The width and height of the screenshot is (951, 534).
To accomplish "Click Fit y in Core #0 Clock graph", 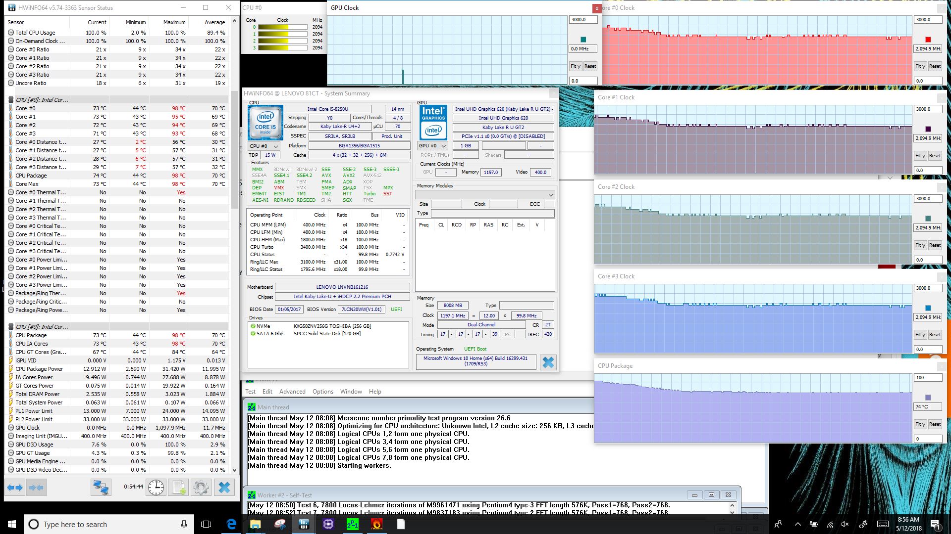I will pyautogui.click(x=920, y=66).
